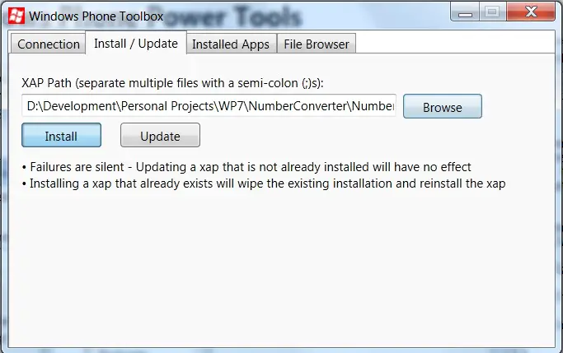
Task: Focus the XAP Path text field
Action: 209,105
